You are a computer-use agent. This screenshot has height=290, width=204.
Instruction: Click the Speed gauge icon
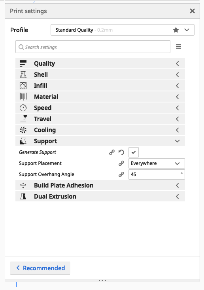[23, 108]
